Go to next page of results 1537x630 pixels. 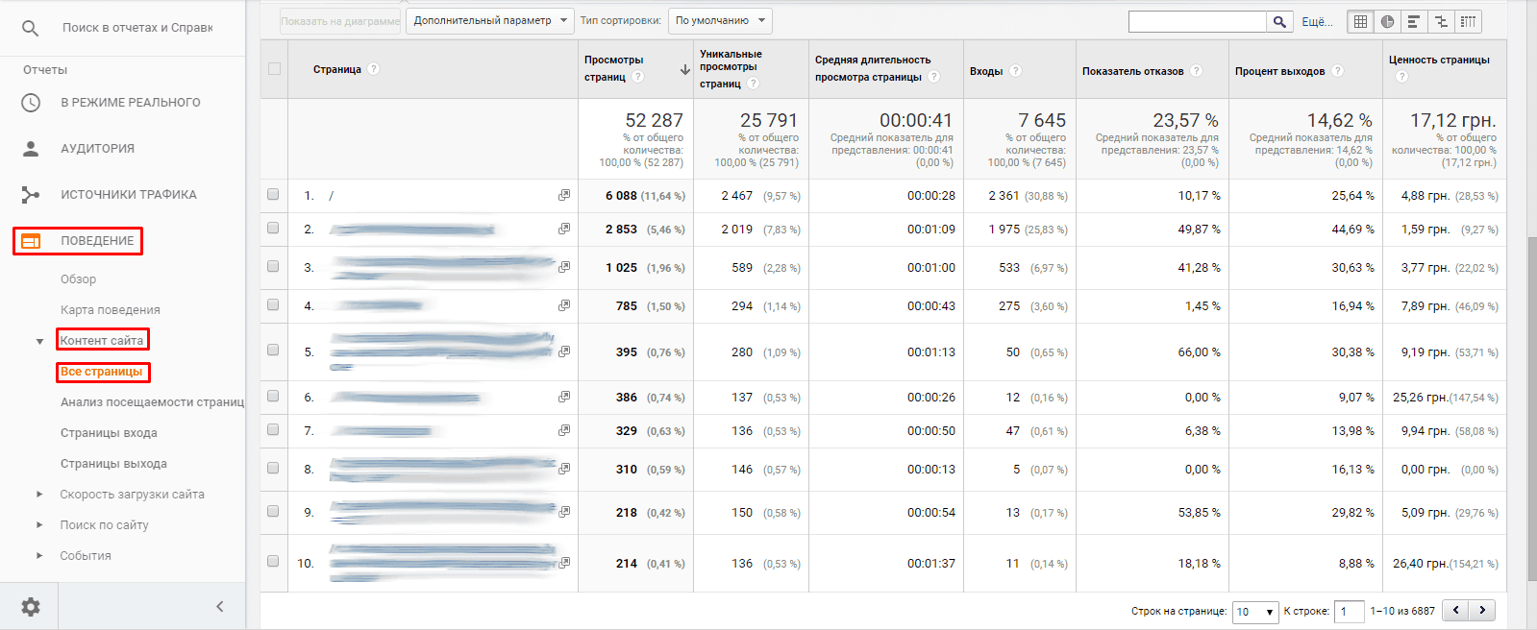click(1483, 610)
